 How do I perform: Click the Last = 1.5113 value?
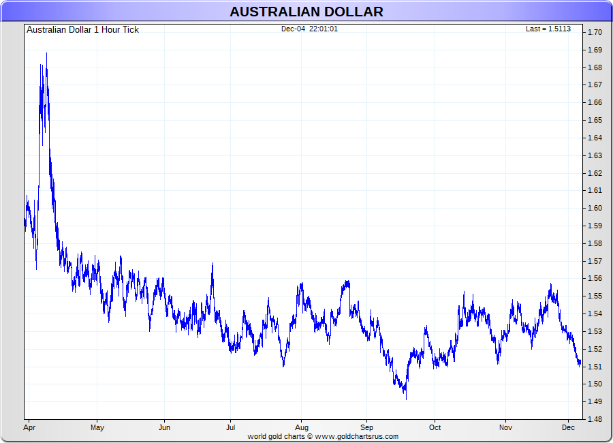tap(548, 29)
